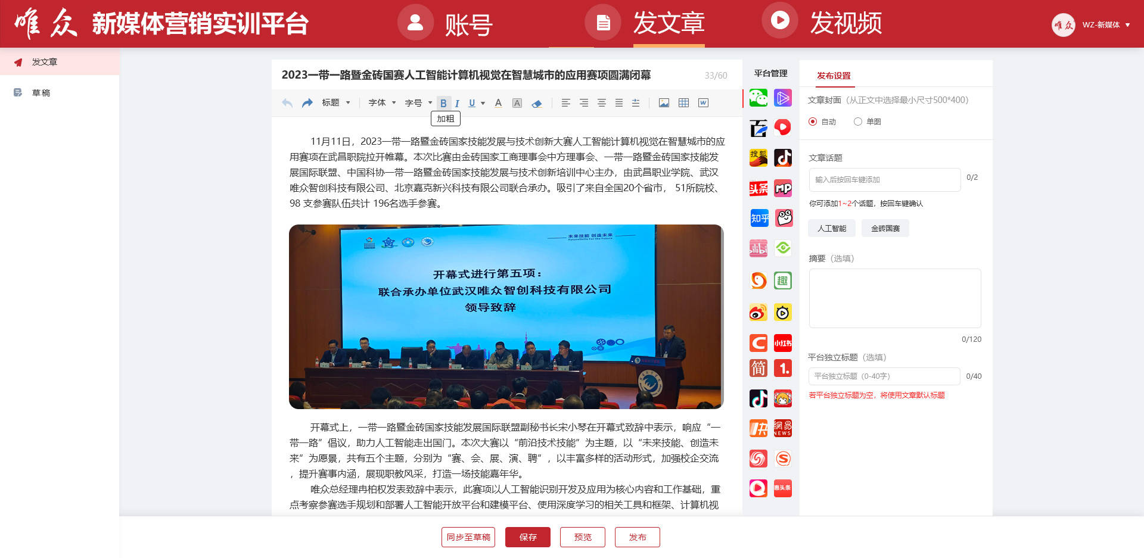1144x558 pixels.
Task: Open the 字号 font size dropdown
Action: [419, 103]
